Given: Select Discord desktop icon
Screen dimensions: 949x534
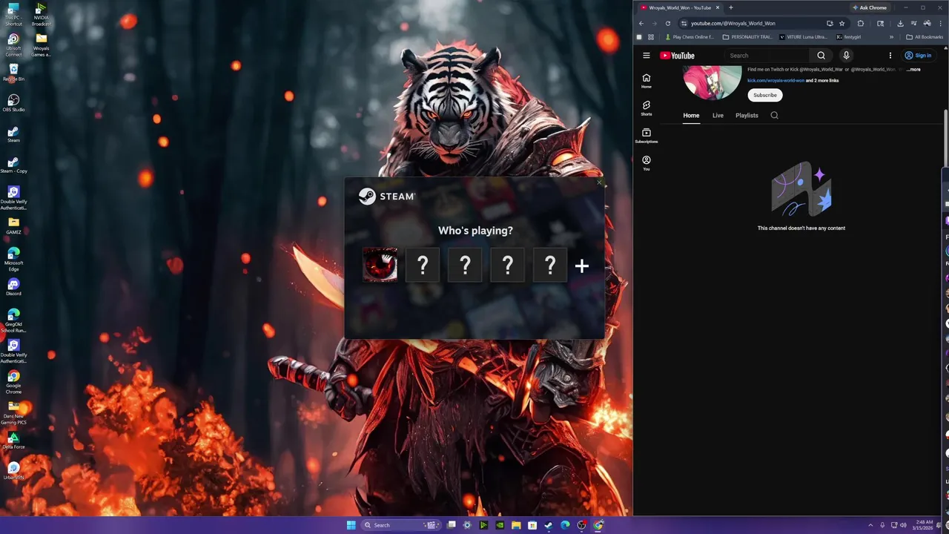Looking at the screenshot, I should 13,287.
